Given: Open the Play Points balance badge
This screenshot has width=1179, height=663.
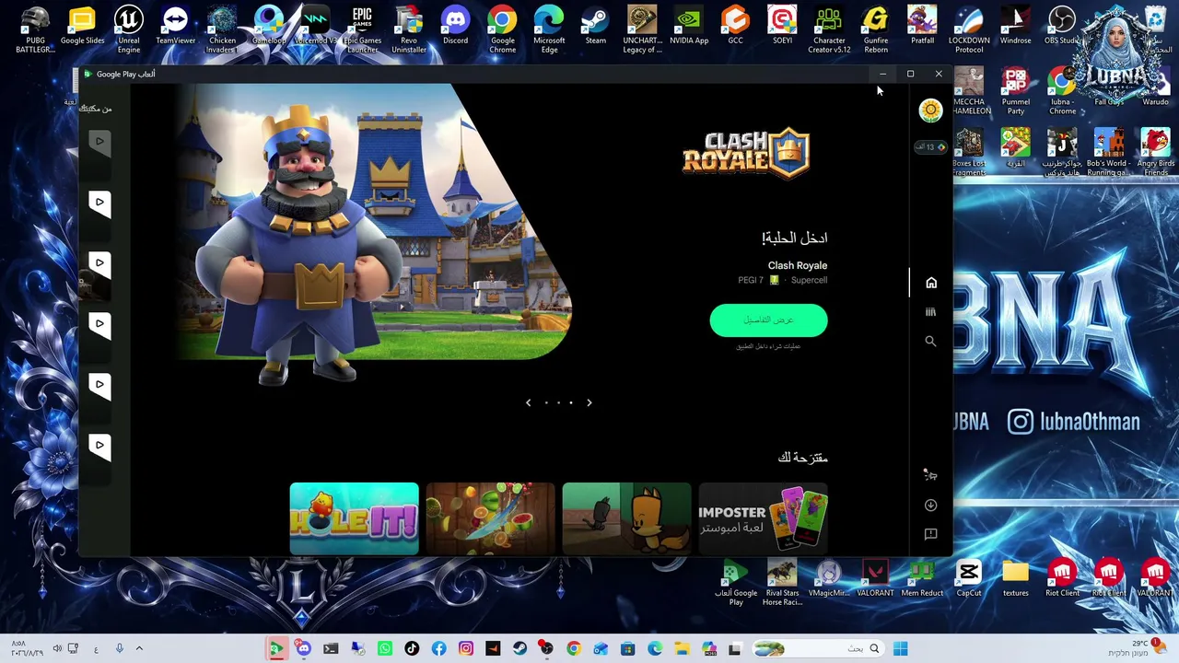Looking at the screenshot, I should point(929,146).
